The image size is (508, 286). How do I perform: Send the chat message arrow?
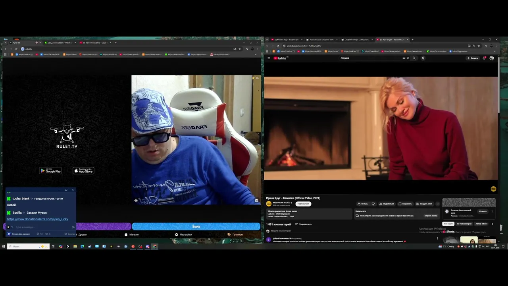tap(73, 227)
